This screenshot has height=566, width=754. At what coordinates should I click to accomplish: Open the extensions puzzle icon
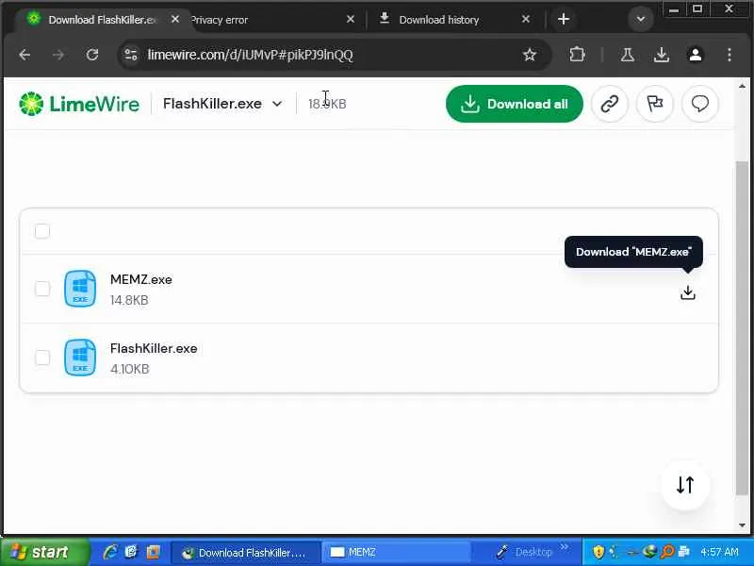click(577, 55)
